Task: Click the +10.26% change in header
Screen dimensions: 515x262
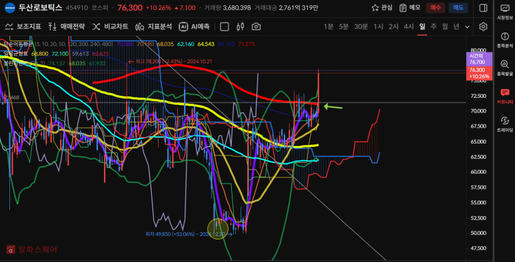Action: pyautogui.click(x=159, y=8)
